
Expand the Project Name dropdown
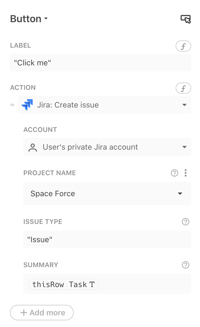click(x=180, y=193)
